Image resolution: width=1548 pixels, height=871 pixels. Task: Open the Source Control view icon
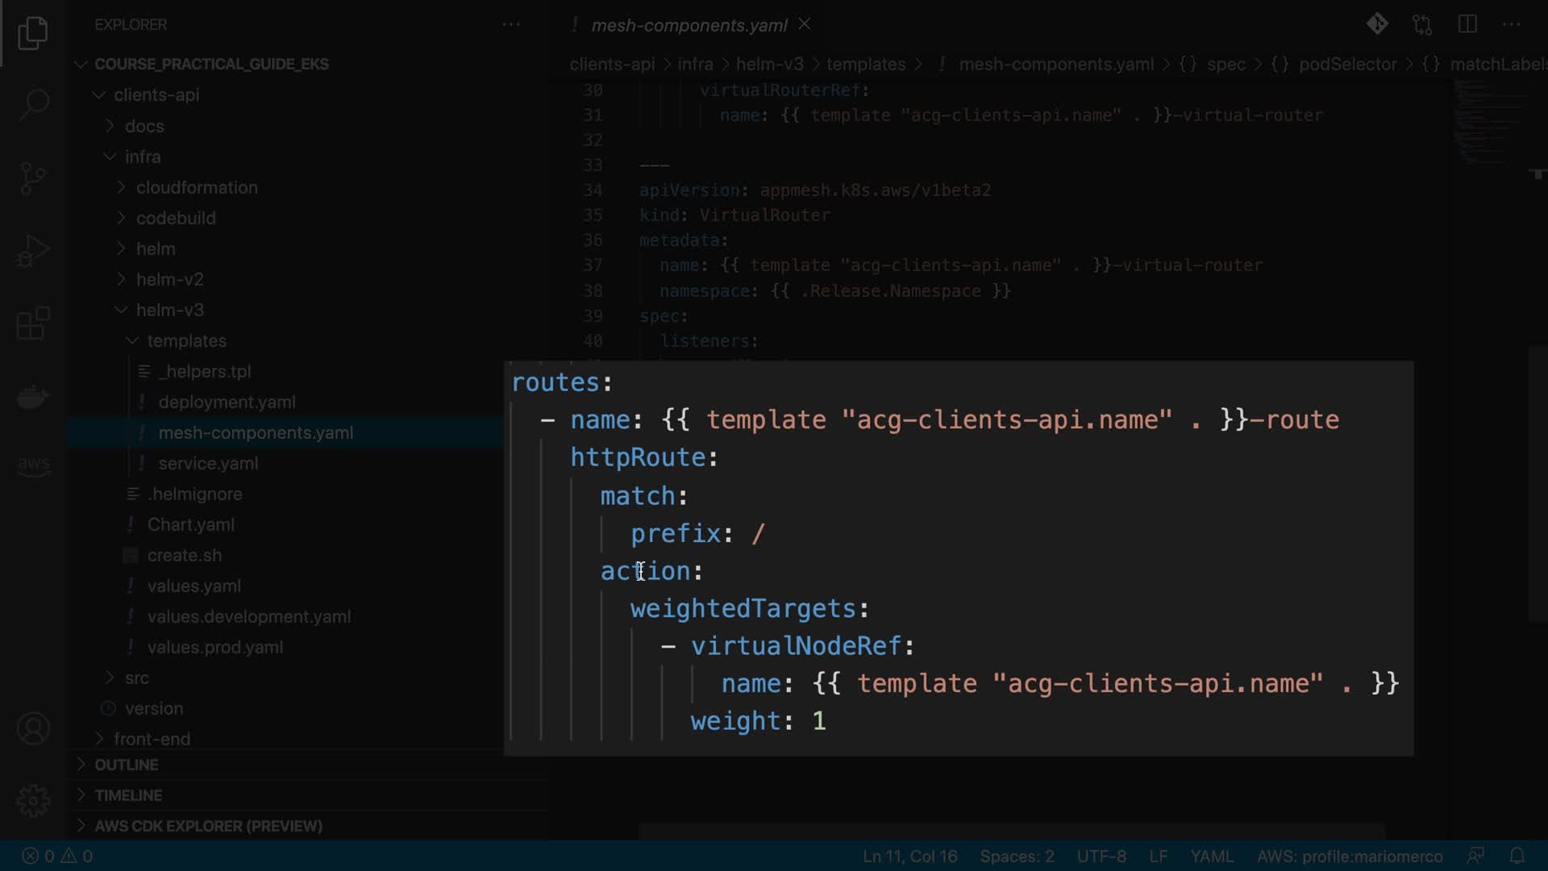(x=33, y=178)
